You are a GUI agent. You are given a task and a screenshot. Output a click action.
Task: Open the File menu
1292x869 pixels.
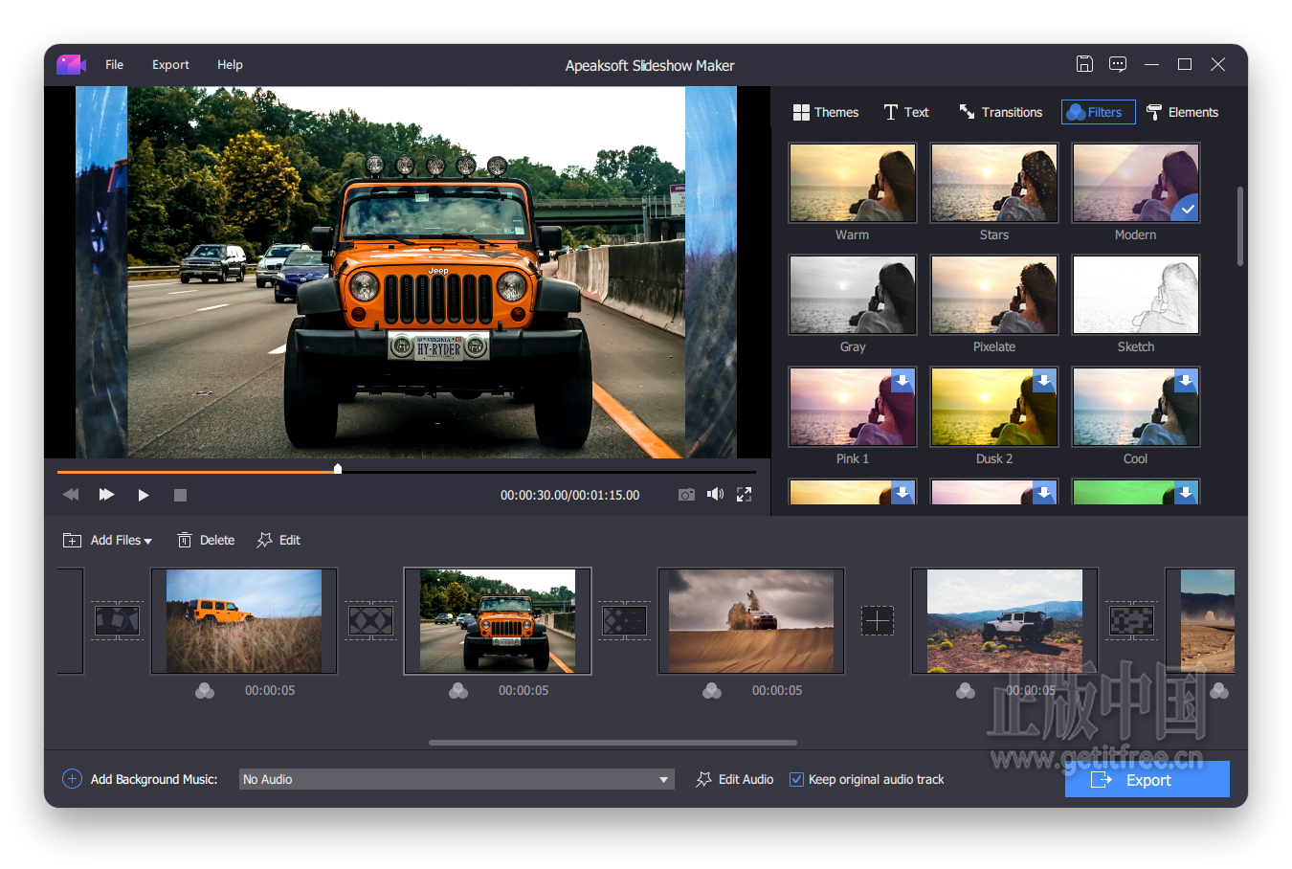(x=114, y=64)
